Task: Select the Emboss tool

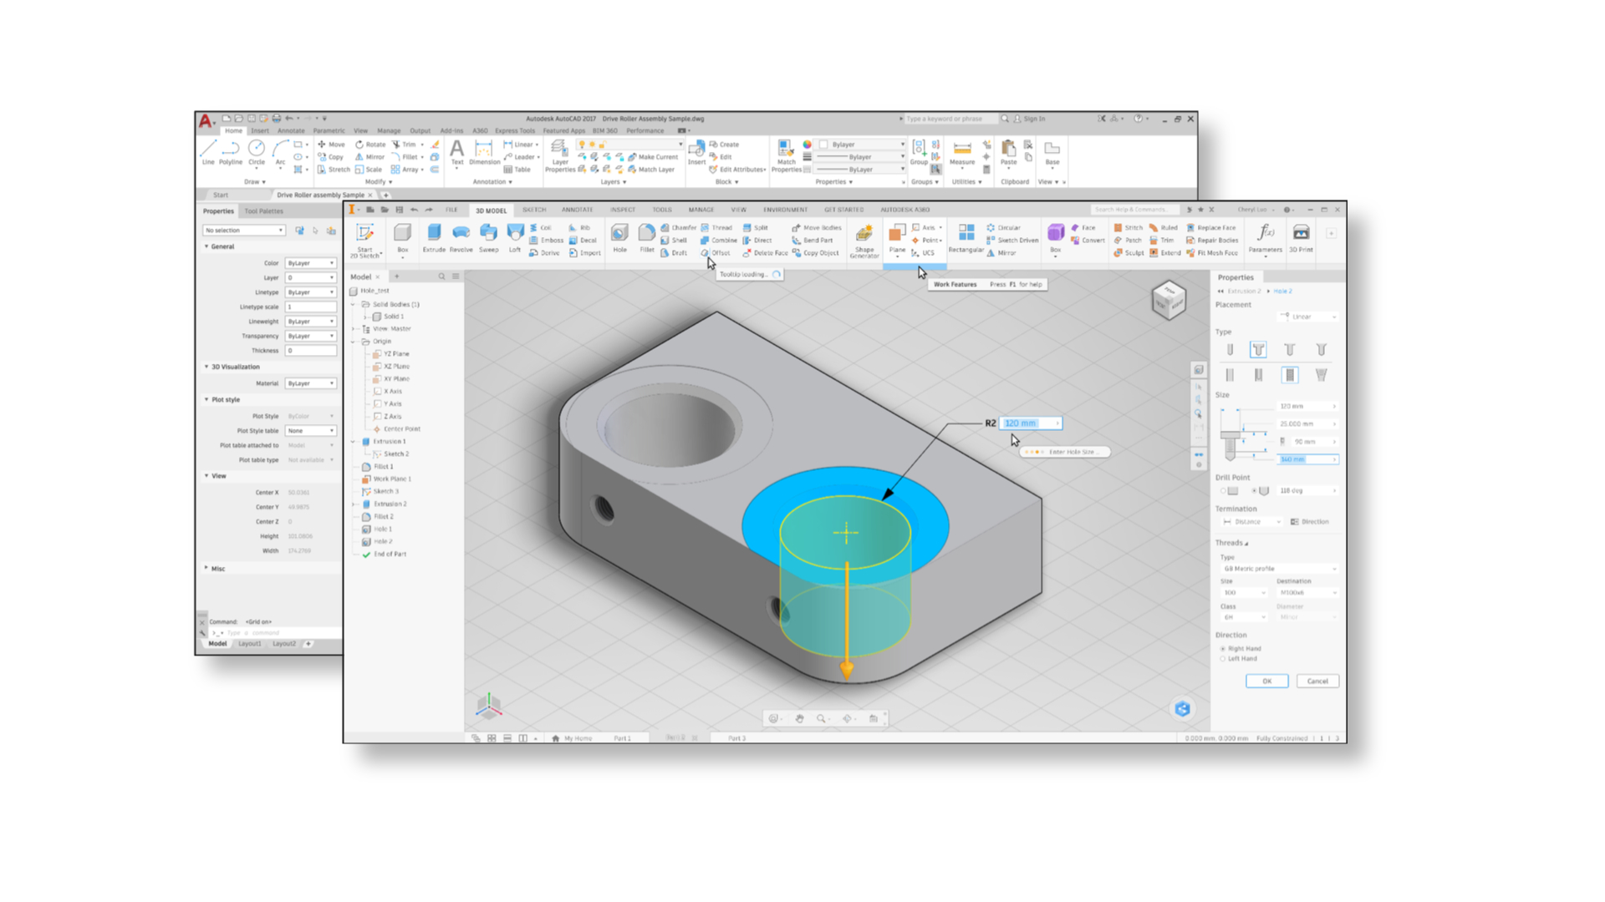Action: 547,241
